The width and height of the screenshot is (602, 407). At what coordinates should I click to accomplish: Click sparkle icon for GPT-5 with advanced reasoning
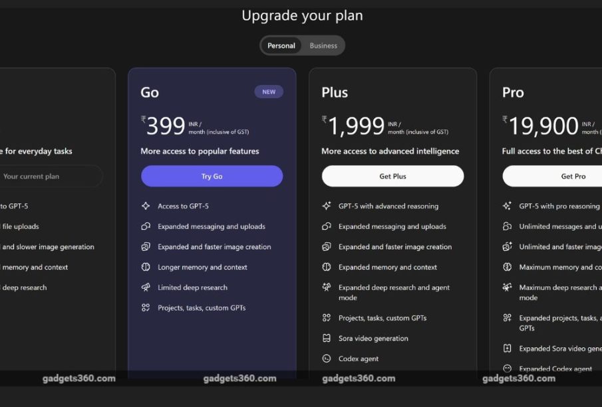tap(327, 206)
